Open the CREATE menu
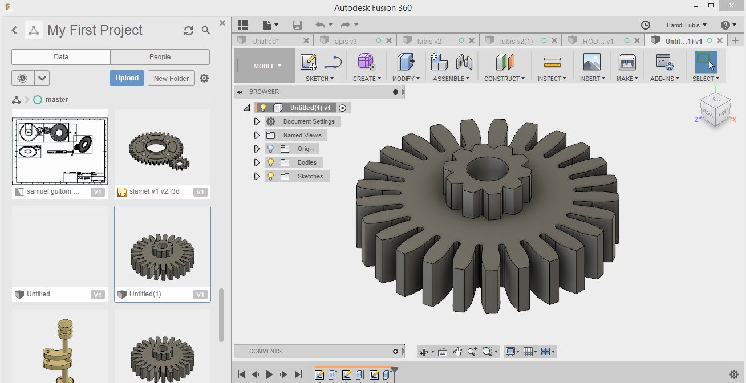This screenshot has width=746, height=383. [367, 79]
